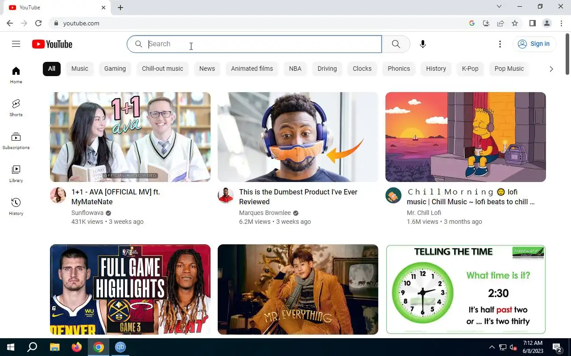Click the YouTube search input field

pos(254,44)
